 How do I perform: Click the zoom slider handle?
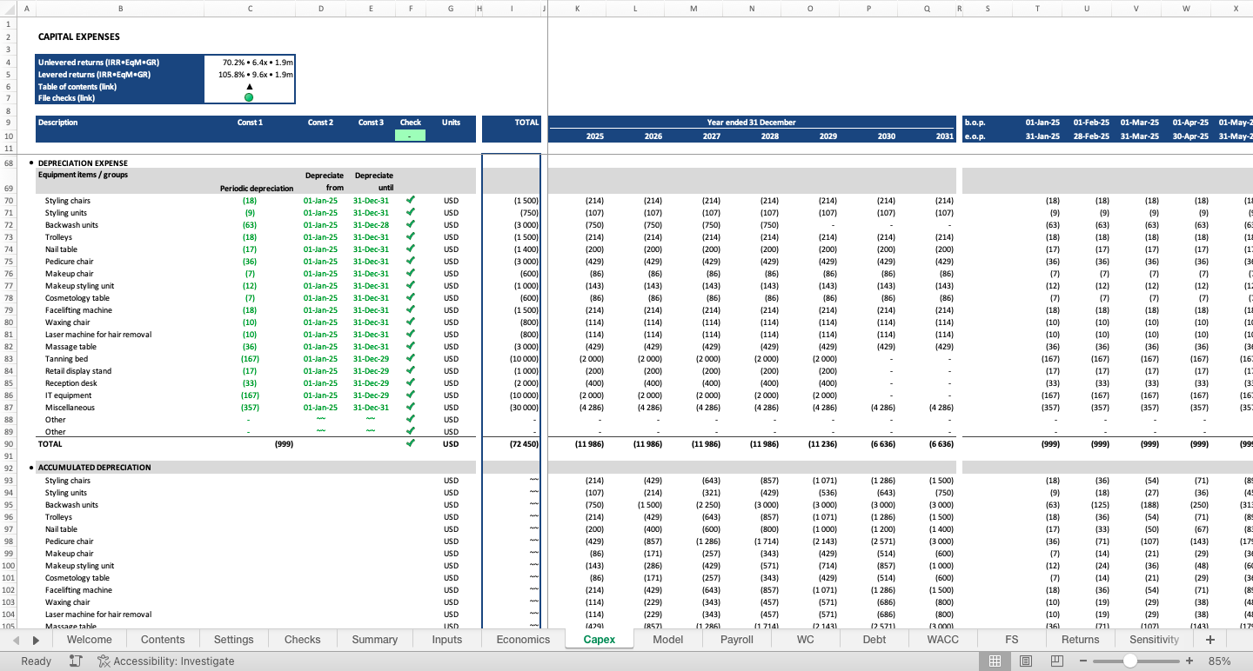pos(1129,661)
